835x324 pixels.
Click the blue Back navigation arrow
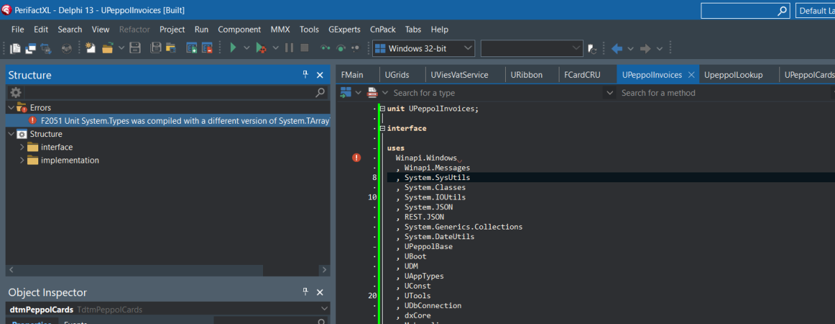coord(617,48)
